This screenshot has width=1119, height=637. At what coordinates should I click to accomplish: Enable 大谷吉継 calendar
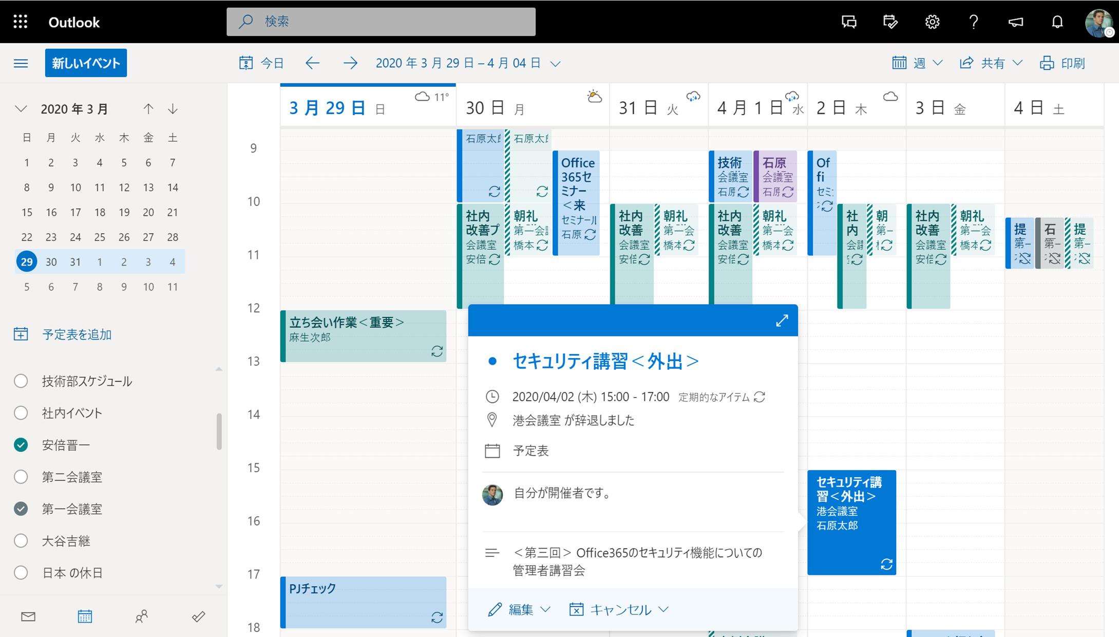click(x=21, y=540)
